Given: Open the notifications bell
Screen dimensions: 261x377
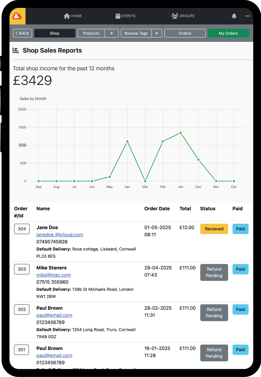Looking at the screenshot, I should click(x=234, y=16).
